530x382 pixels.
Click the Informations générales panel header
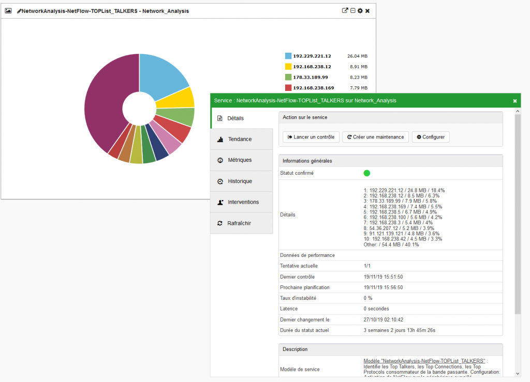click(391, 161)
